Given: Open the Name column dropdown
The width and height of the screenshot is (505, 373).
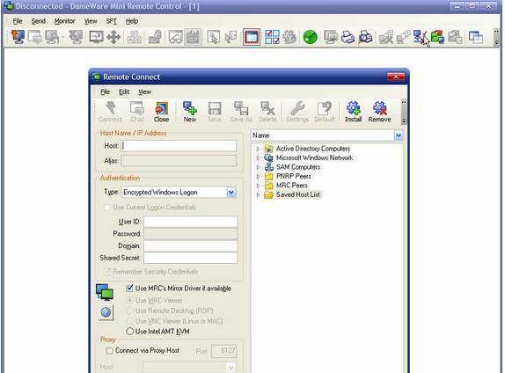Looking at the screenshot, I should click(399, 135).
